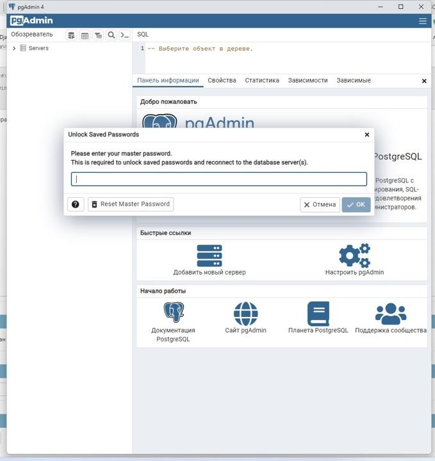Switch to the Зависимые tab
The height and width of the screenshot is (461, 435).
[x=354, y=80]
